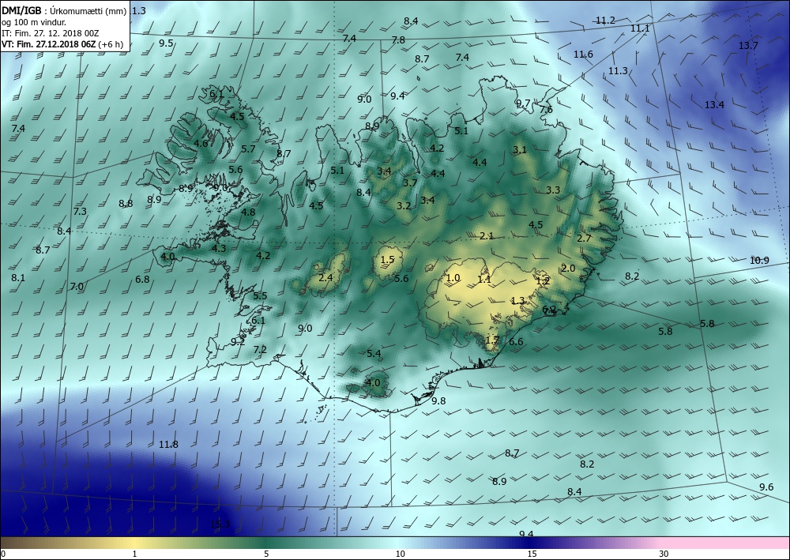The image size is (790, 560).
Task: Click the map value 4.8
Action: click(x=248, y=212)
